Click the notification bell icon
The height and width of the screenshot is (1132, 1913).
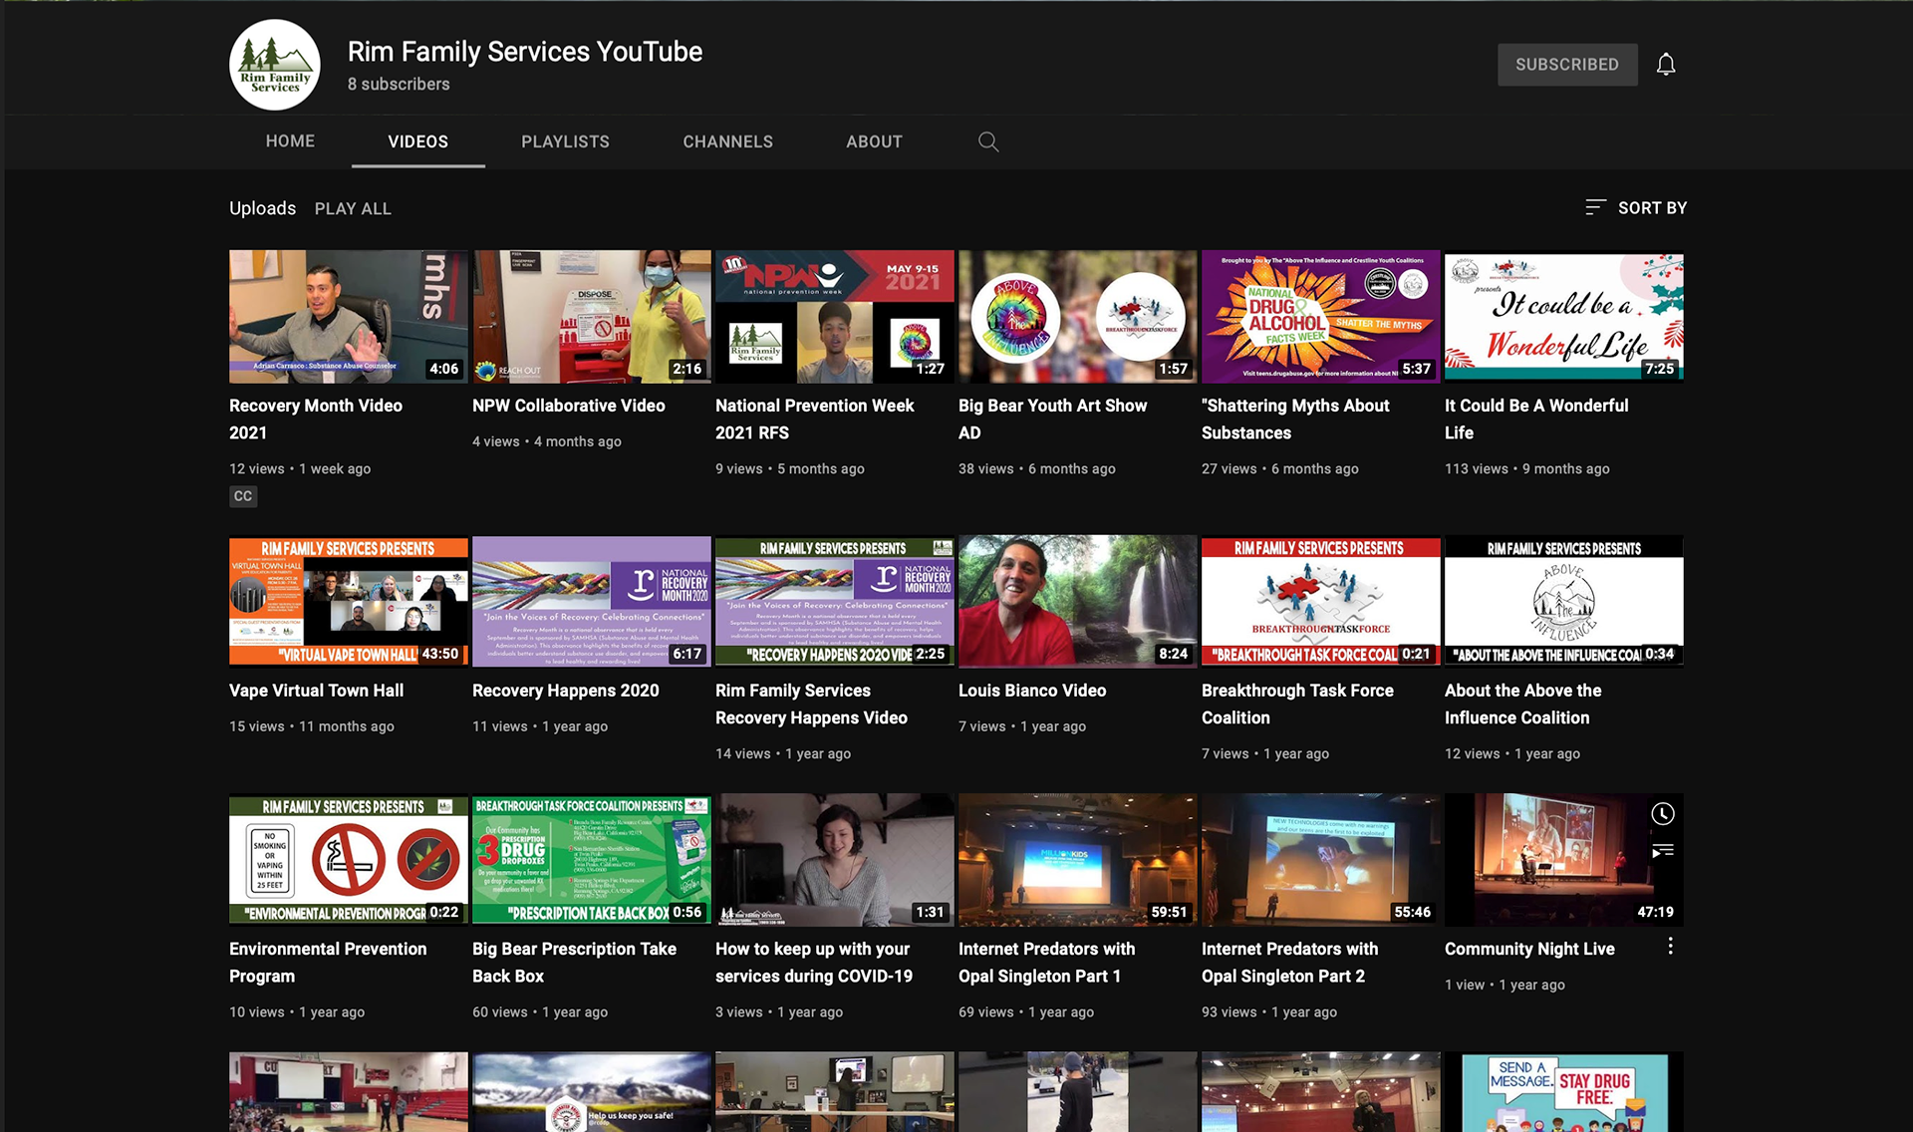(x=1665, y=65)
